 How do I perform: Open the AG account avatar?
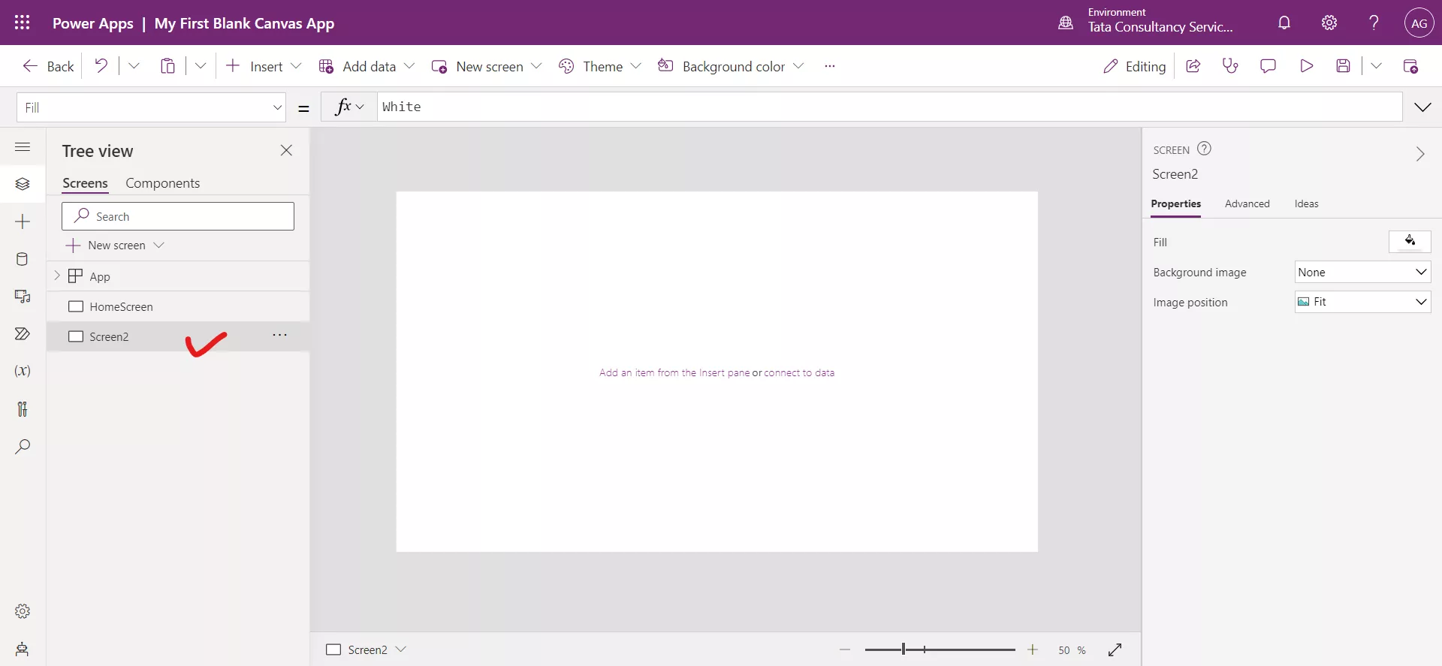1419,23
